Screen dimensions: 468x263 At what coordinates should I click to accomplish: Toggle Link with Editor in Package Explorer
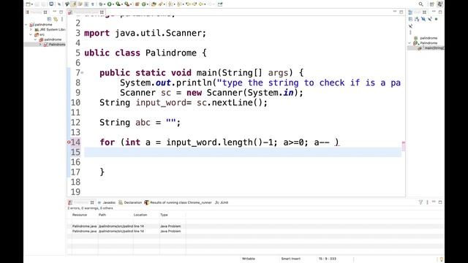click(x=56, y=19)
